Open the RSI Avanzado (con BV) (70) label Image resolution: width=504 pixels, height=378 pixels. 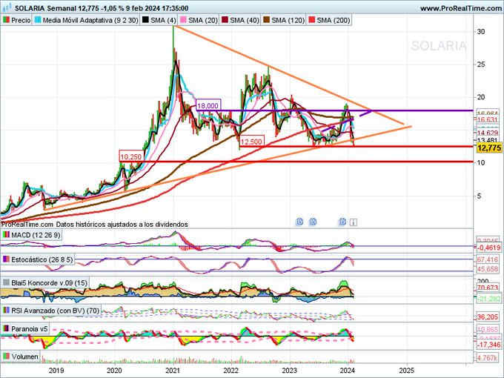(x=56, y=311)
